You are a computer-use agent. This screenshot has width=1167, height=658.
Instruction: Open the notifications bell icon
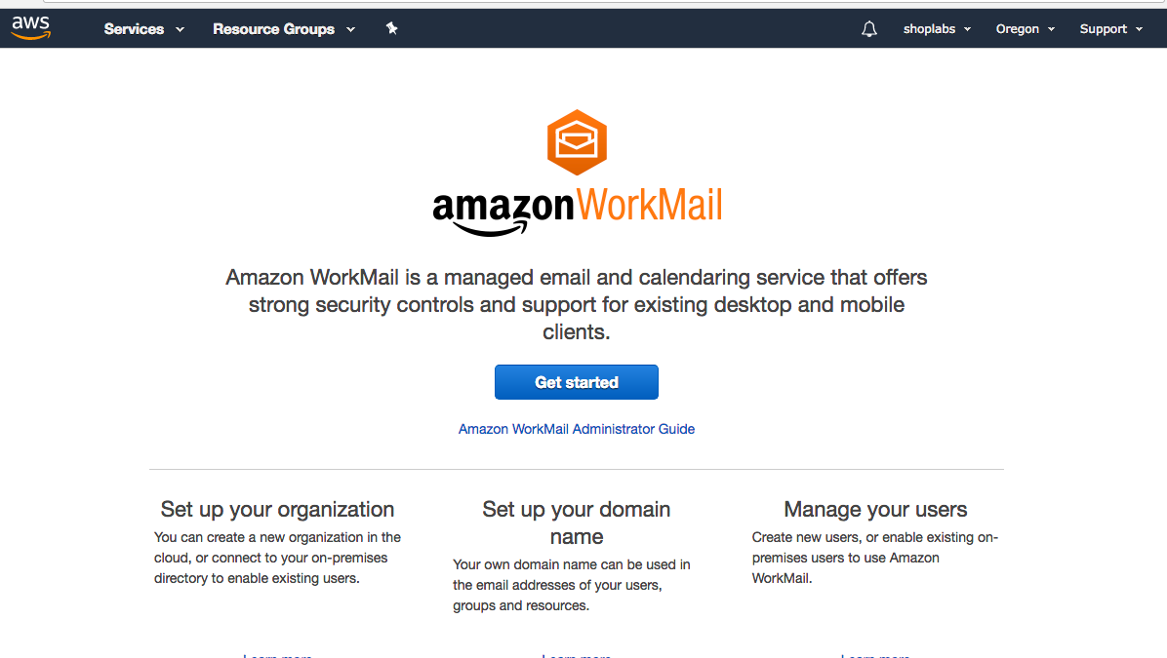click(868, 29)
